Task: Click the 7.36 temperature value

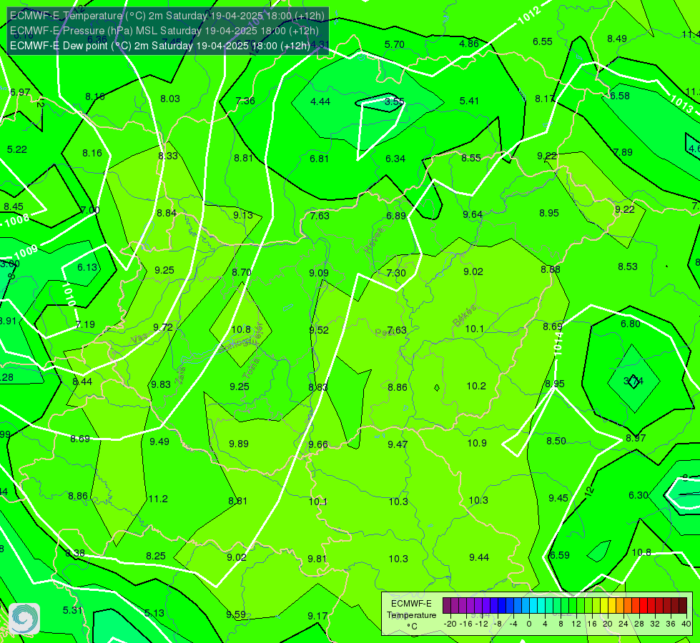Action: 245,101
